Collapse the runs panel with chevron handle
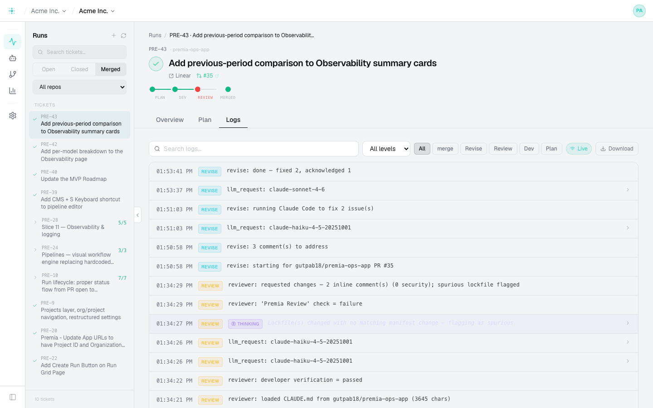The width and height of the screenshot is (653, 408). 138,215
